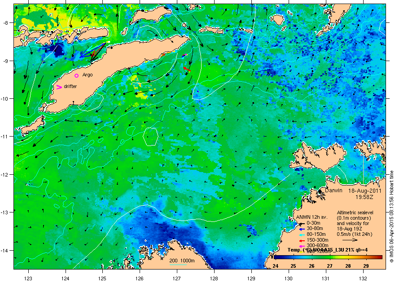Click the black 0-30m legend arrow

(302, 223)
